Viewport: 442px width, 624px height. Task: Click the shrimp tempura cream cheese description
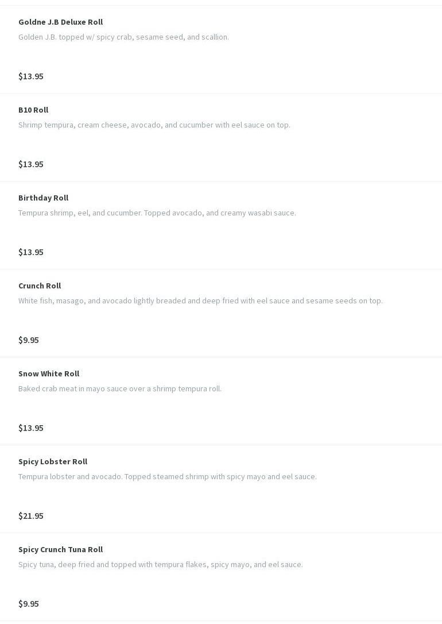pos(154,125)
